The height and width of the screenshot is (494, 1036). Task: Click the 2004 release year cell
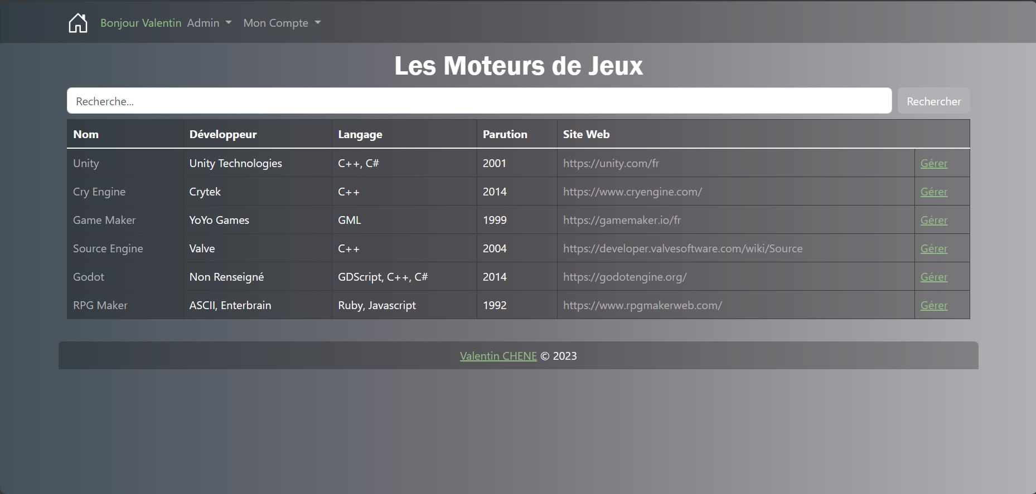517,248
